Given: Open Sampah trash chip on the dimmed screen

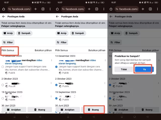Looking at the screenshot, I should [x=132, y=33].
